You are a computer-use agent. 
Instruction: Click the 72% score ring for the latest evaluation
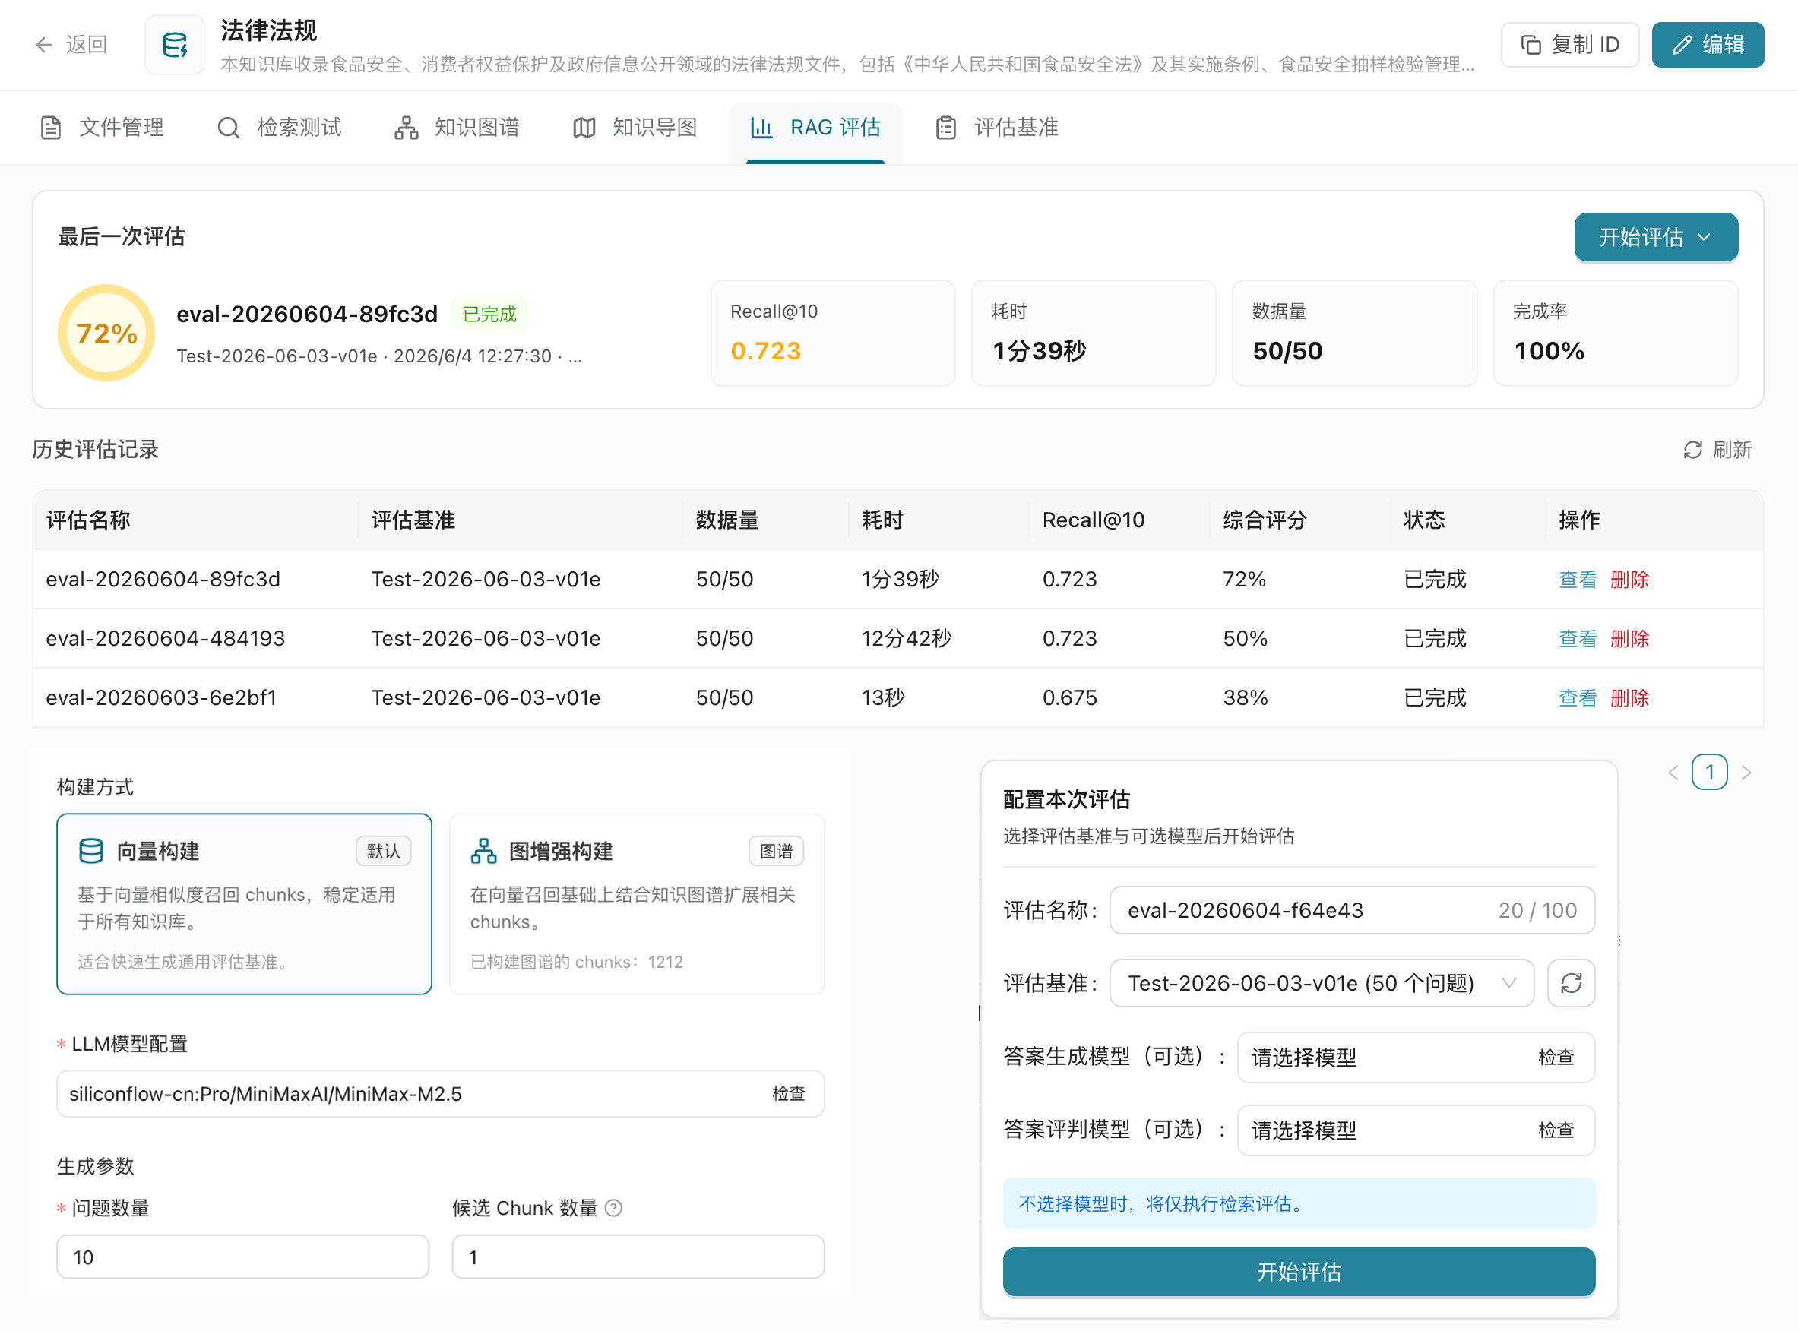[106, 333]
